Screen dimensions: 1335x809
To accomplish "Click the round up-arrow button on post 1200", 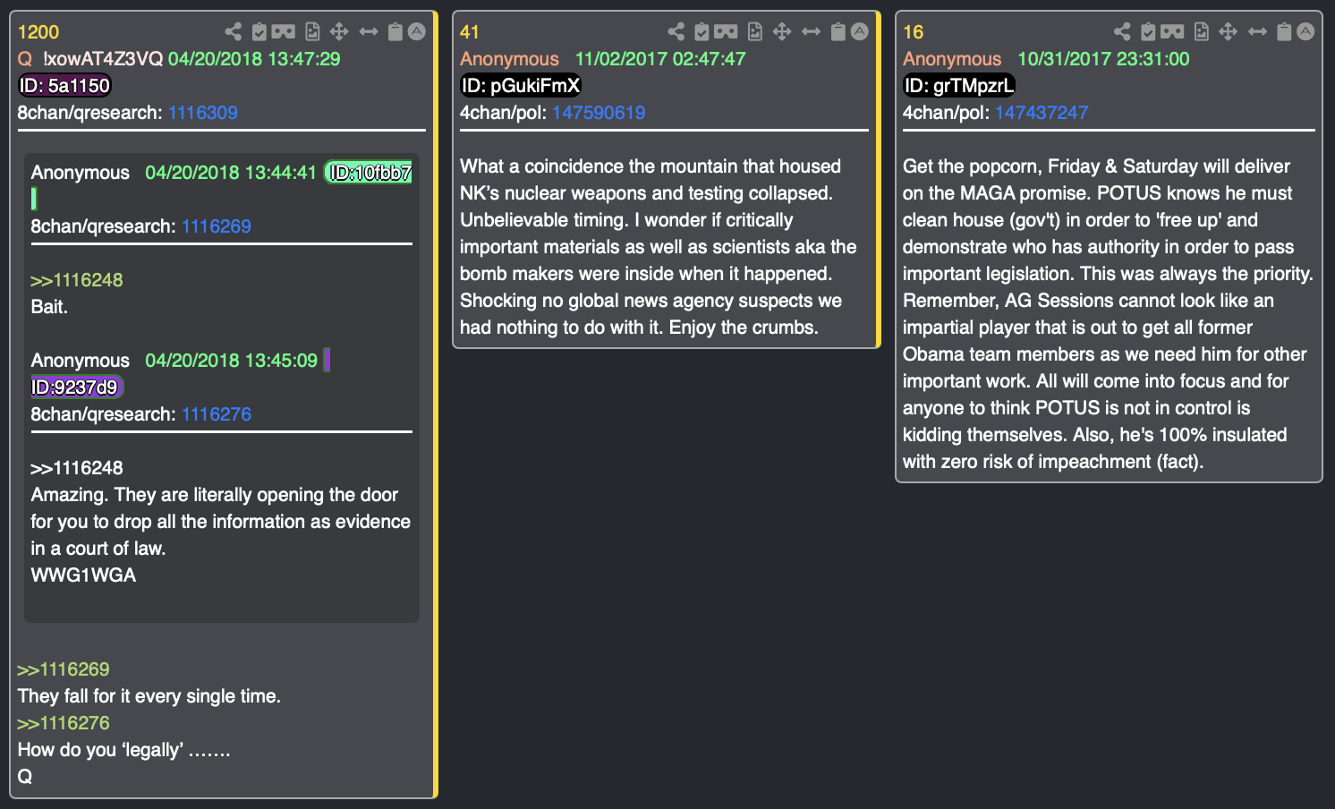I will pyautogui.click(x=417, y=32).
